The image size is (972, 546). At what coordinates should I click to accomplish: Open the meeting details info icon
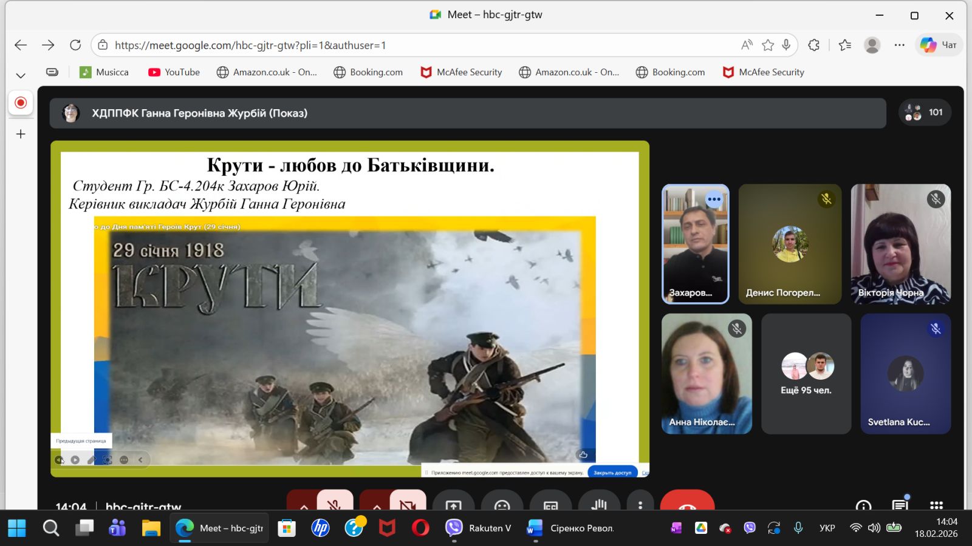[x=863, y=505]
